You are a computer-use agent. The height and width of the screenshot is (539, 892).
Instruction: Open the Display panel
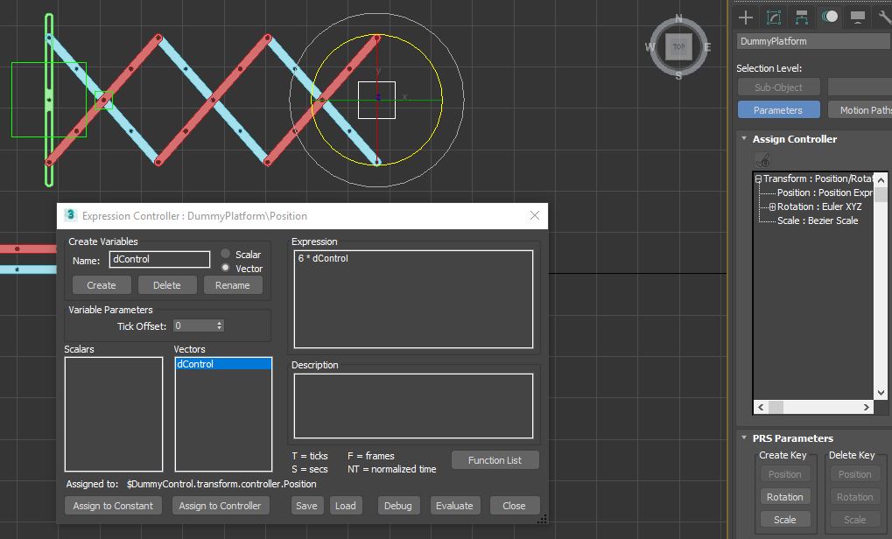(857, 17)
